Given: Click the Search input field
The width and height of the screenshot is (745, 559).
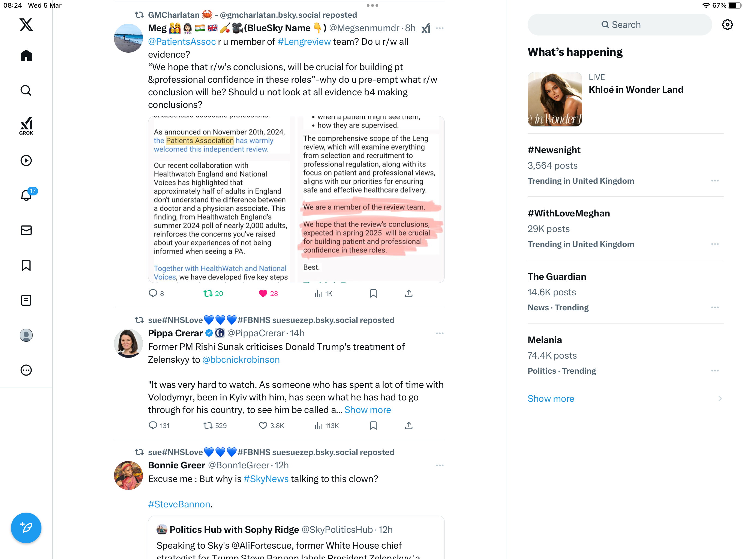Looking at the screenshot, I should (x=620, y=25).
